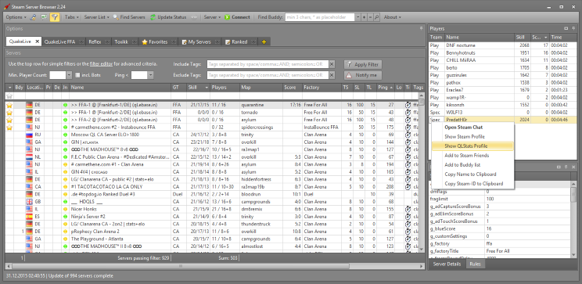Click the Netherlands flag of F.E.C Public Clan Arena
582x284 pixels.
point(29,157)
